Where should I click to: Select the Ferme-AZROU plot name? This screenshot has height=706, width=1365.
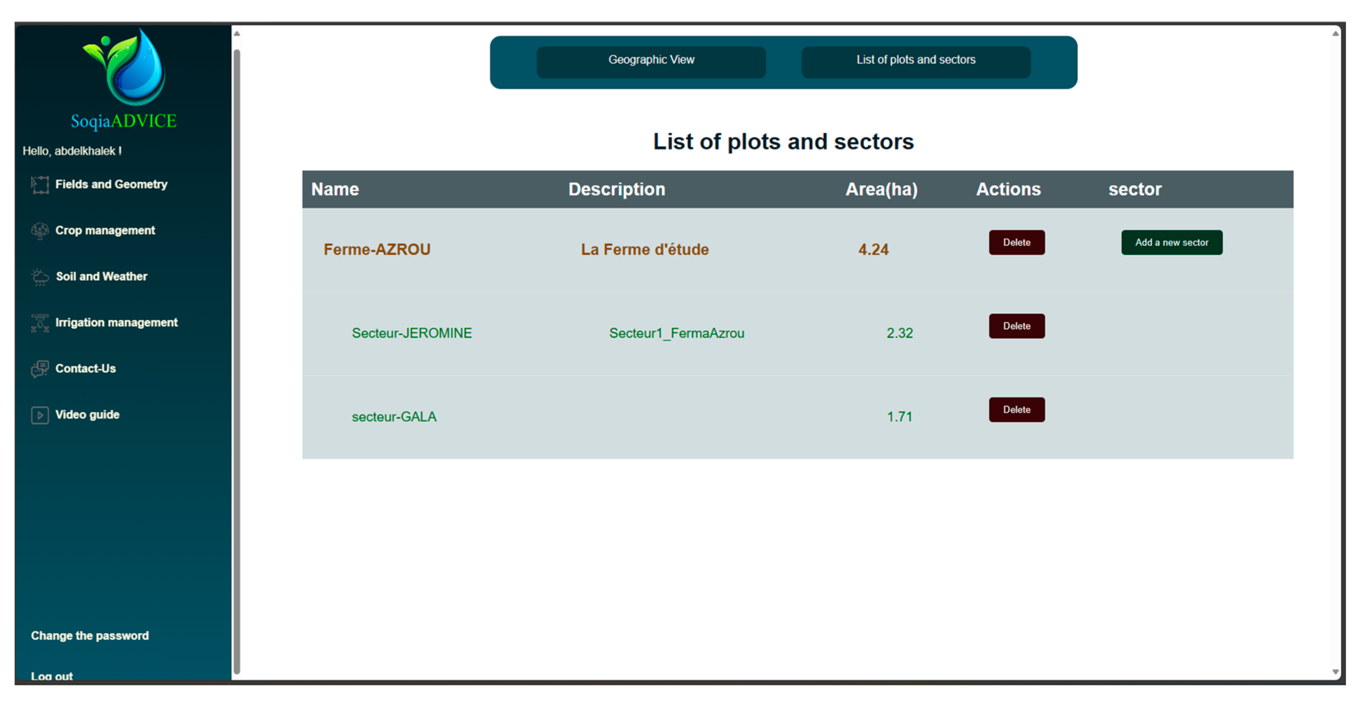pyautogui.click(x=377, y=249)
